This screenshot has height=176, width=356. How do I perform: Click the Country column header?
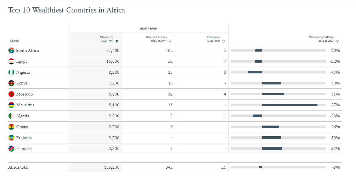[15, 41]
